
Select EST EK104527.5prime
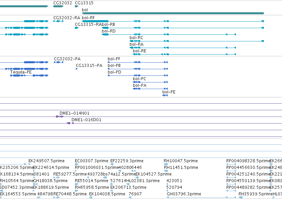153,174
